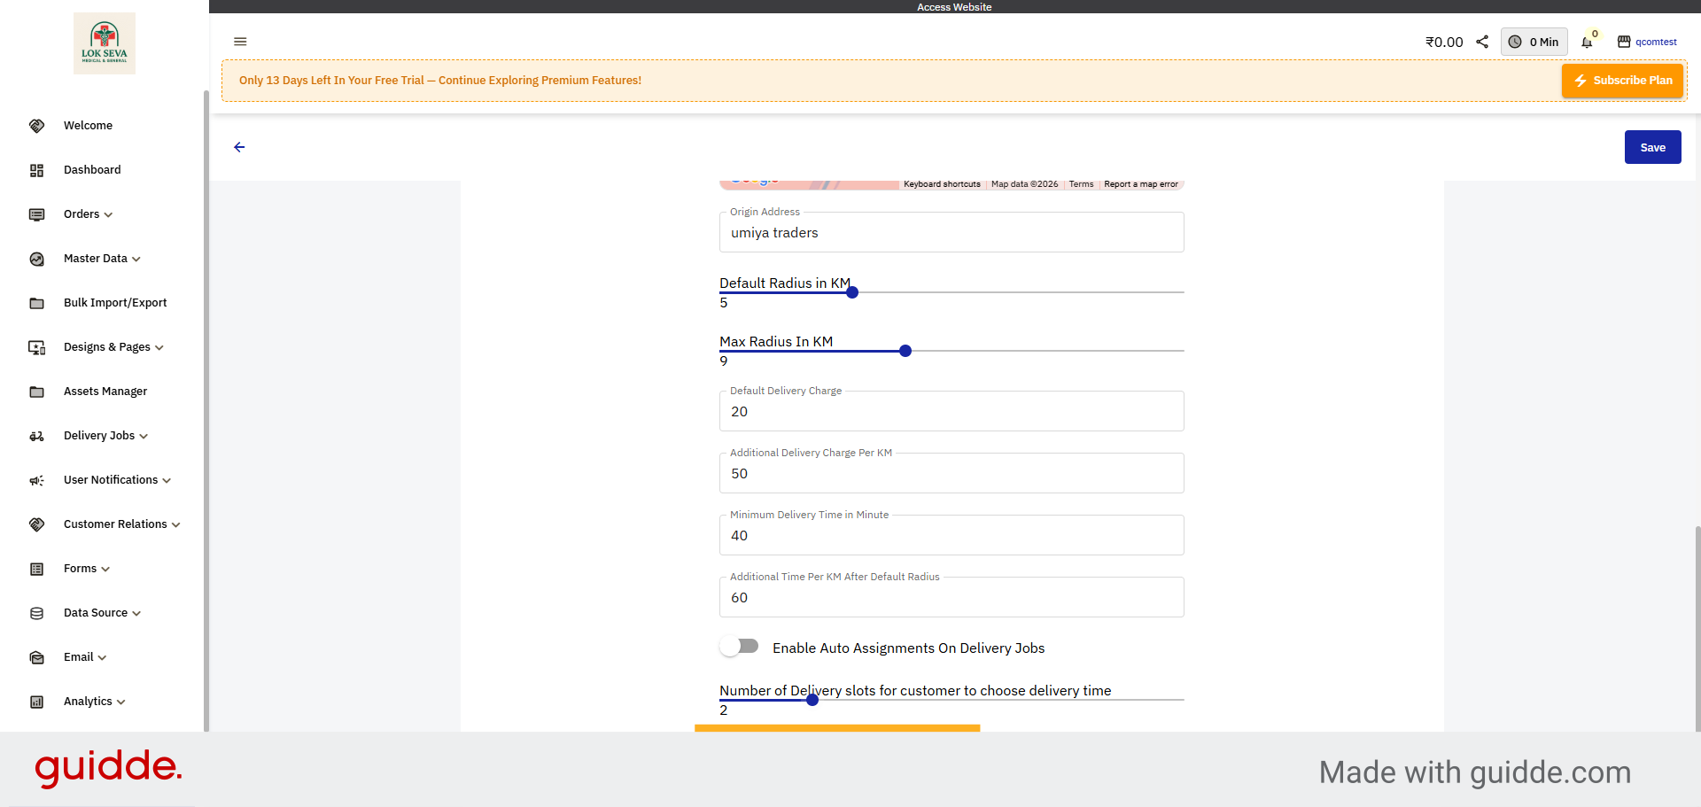Click the Keyboard shortcuts map button
1701x807 pixels.
[x=942, y=184]
